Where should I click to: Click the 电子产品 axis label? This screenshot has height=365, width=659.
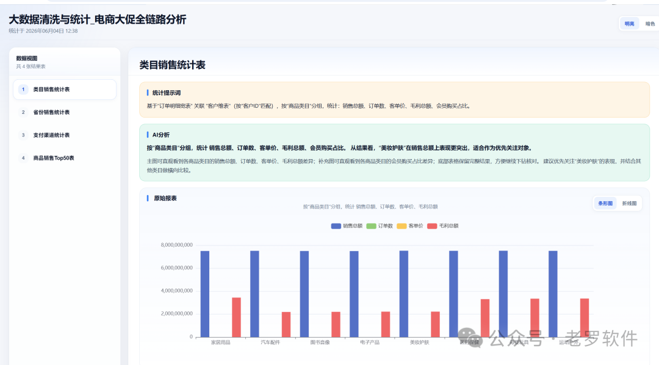click(x=370, y=342)
